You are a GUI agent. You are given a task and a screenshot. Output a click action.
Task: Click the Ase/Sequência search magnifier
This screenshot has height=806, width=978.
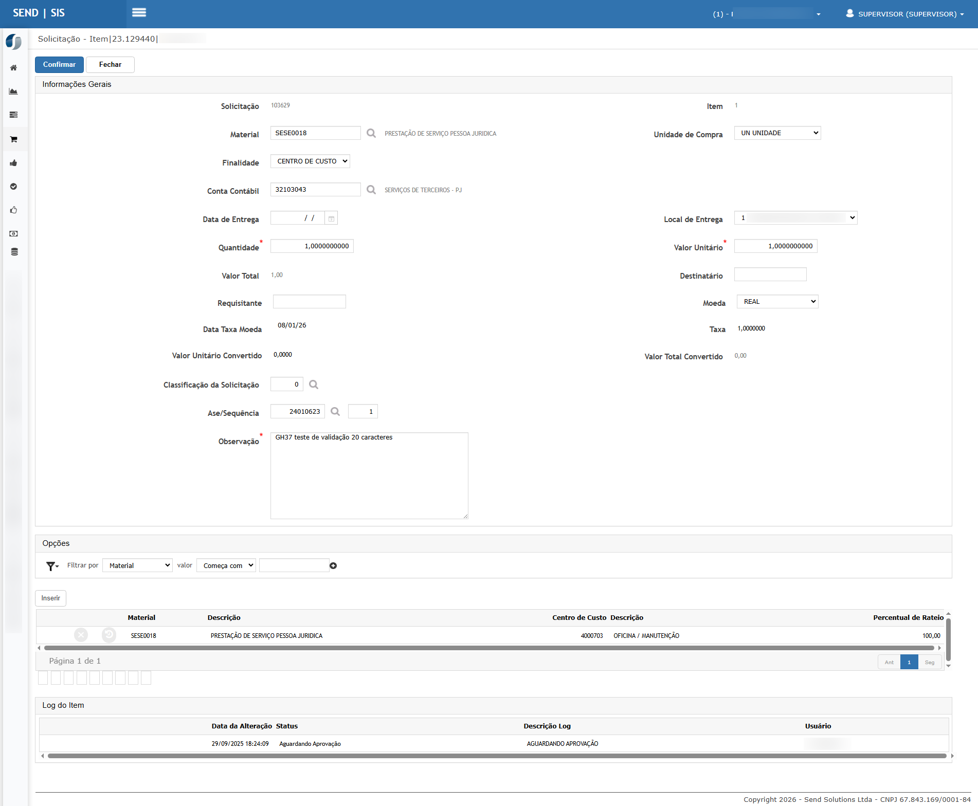[x=335, y=412]
